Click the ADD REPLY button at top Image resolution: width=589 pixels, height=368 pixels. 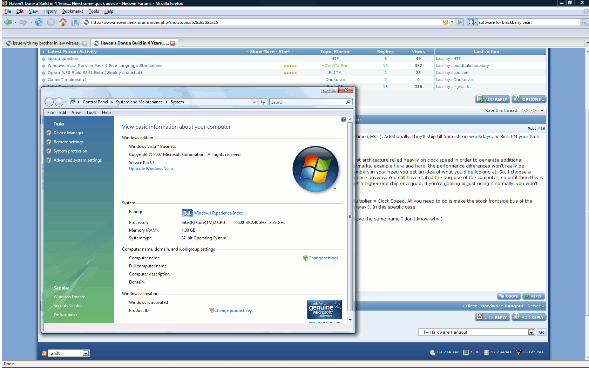point(493,100)
